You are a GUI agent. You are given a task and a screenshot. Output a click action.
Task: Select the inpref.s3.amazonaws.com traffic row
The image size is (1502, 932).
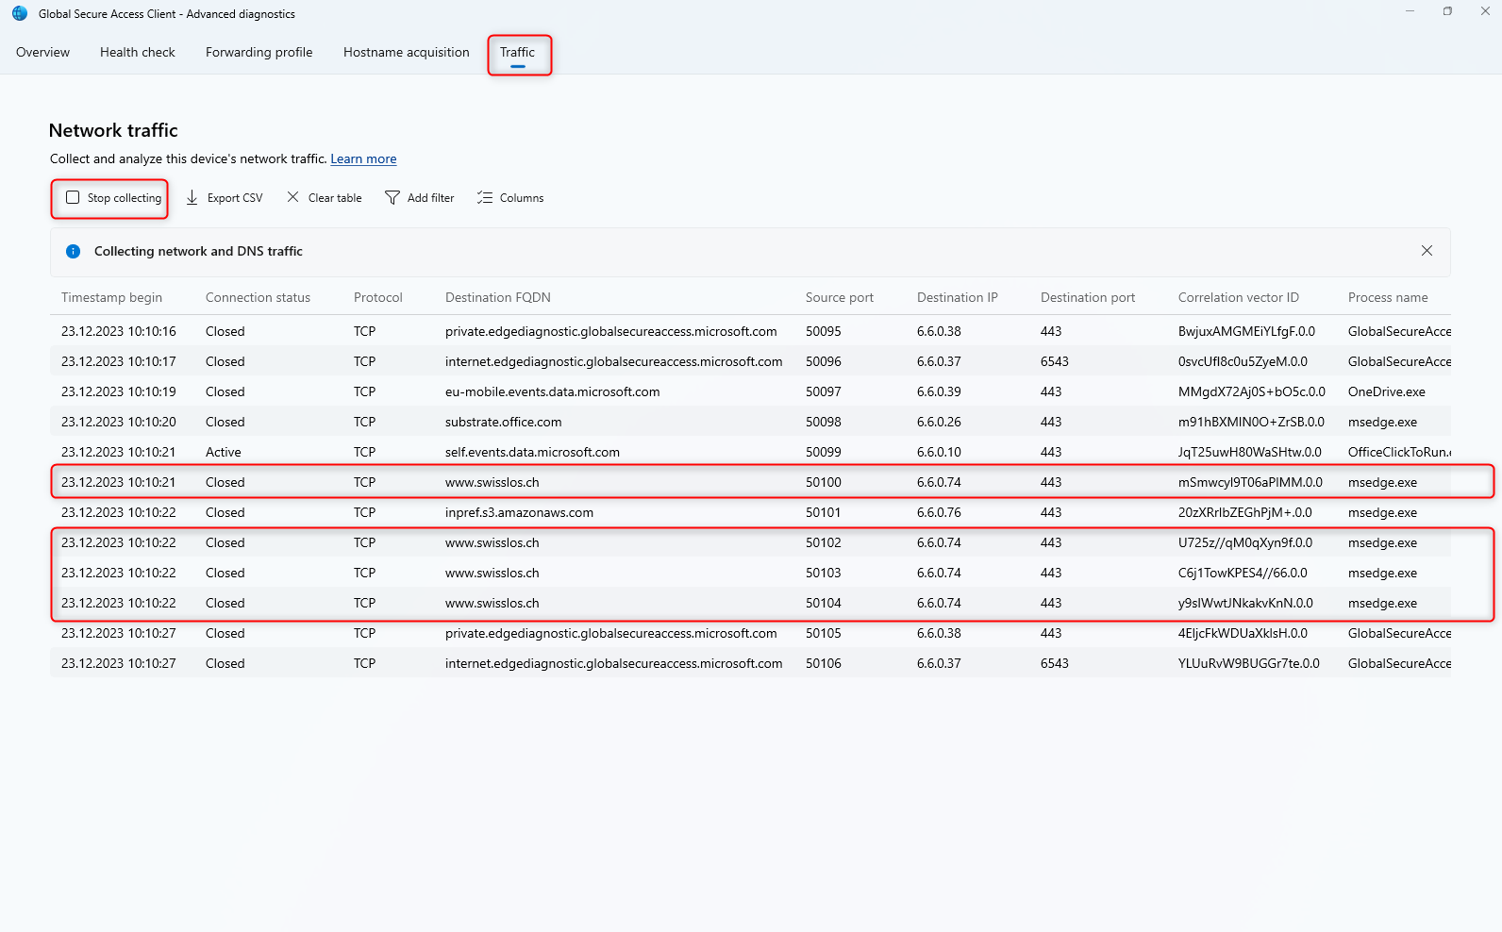click(x=519, y=513)
